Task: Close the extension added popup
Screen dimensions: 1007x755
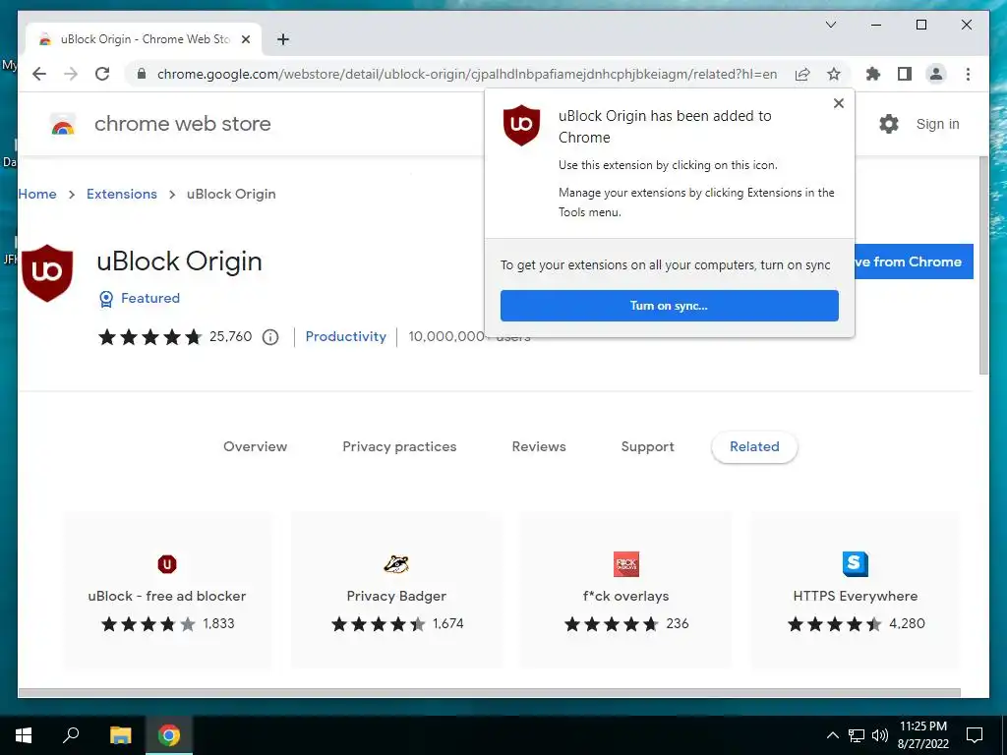Action: (x=838, y=103)
